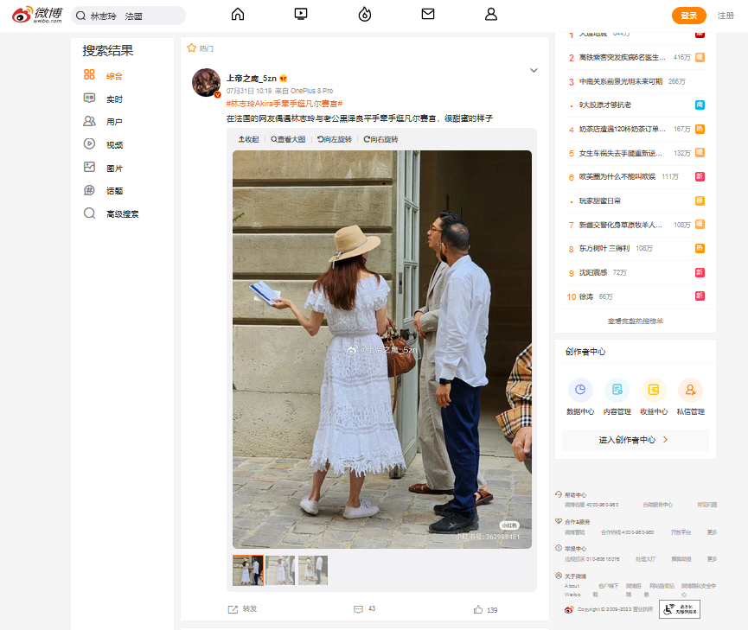Open the video section icon in top bar
The height and width of the screenshot is (630, 748).
[x=301, y=15]
